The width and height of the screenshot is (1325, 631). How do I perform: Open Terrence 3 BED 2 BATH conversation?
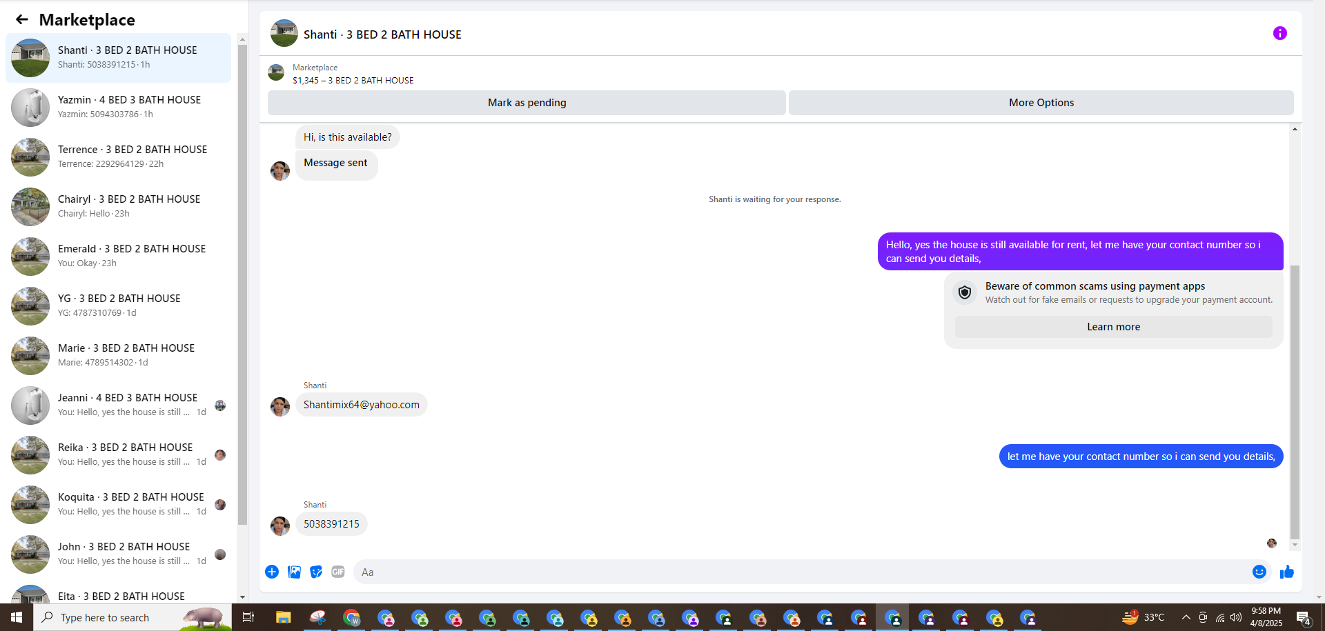(x=118, y=157)
